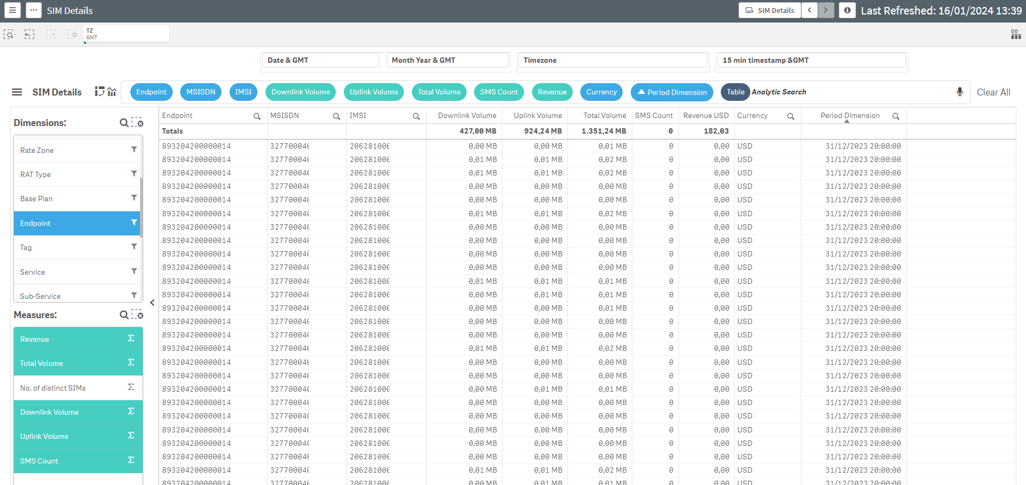Open the smart search selection tool
The image size is (1026, 485).
(x=9, y=34)
